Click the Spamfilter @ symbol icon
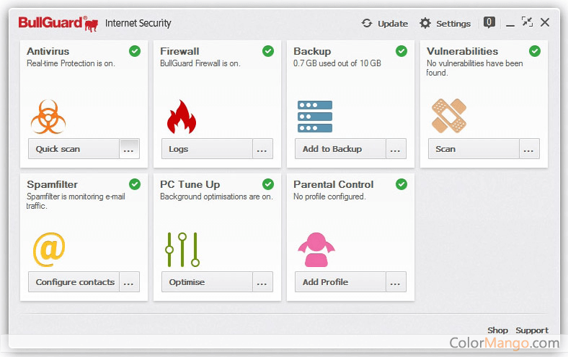 48,250
